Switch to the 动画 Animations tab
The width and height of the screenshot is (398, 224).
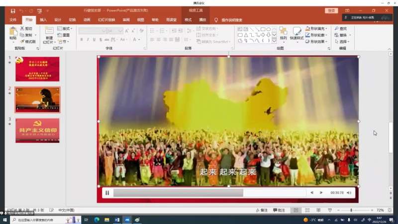pos(87,20)
